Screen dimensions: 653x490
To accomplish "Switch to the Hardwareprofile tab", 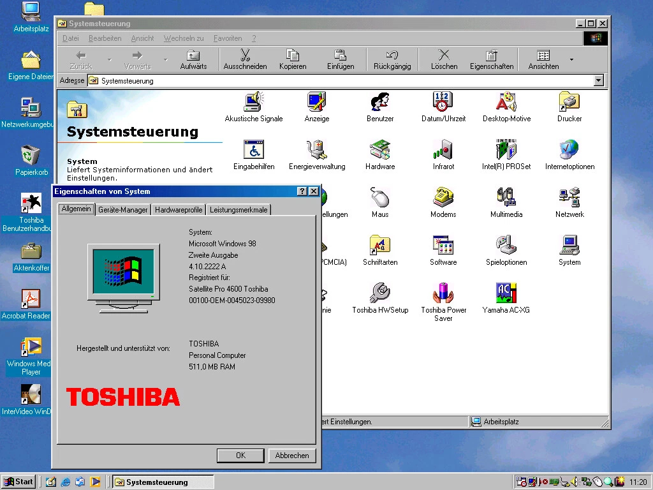I will click(x=179, y=209).
